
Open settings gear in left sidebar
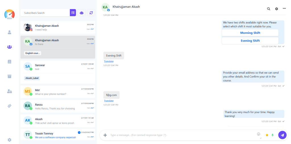tap(9, 140)
